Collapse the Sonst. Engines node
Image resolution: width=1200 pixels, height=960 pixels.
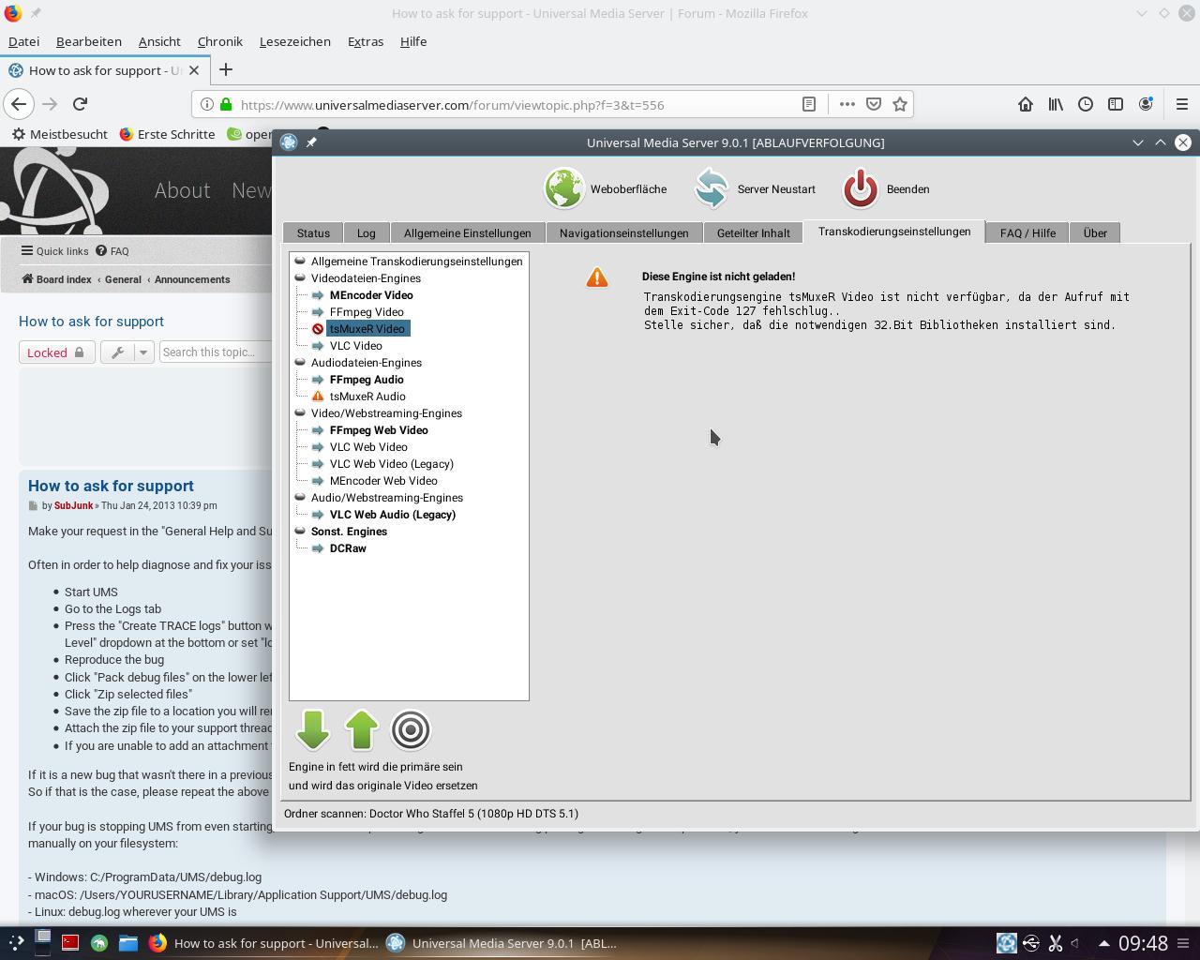(300, 531)
